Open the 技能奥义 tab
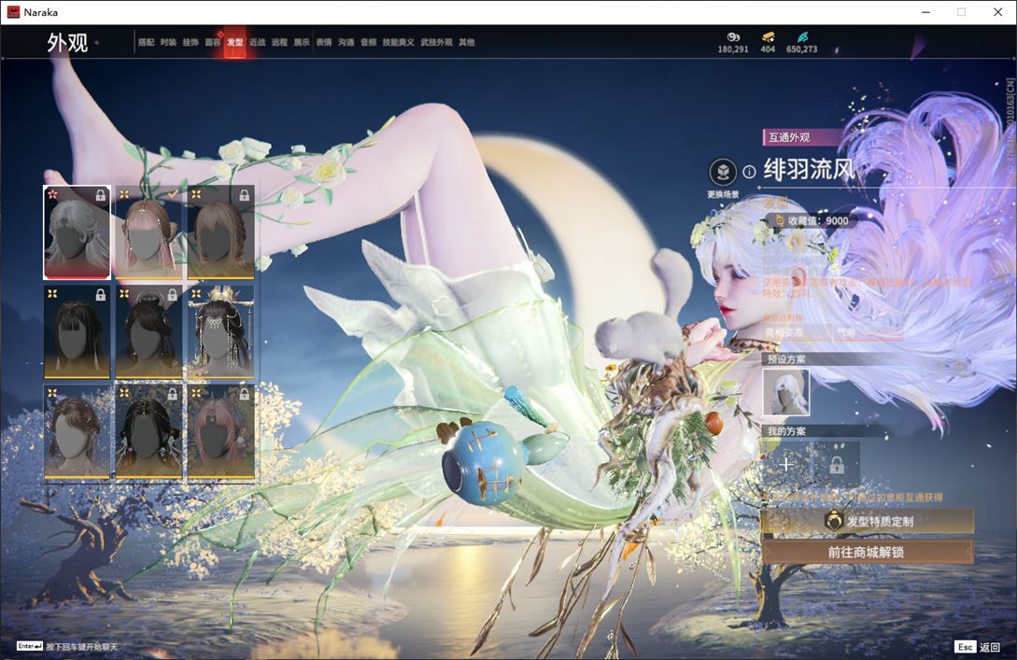1017x660 pixels. click(398, 42)
